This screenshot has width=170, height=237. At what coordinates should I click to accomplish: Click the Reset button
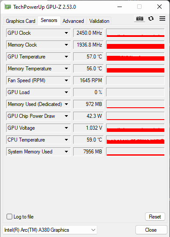pyautogui.click(x=155, y=217)
